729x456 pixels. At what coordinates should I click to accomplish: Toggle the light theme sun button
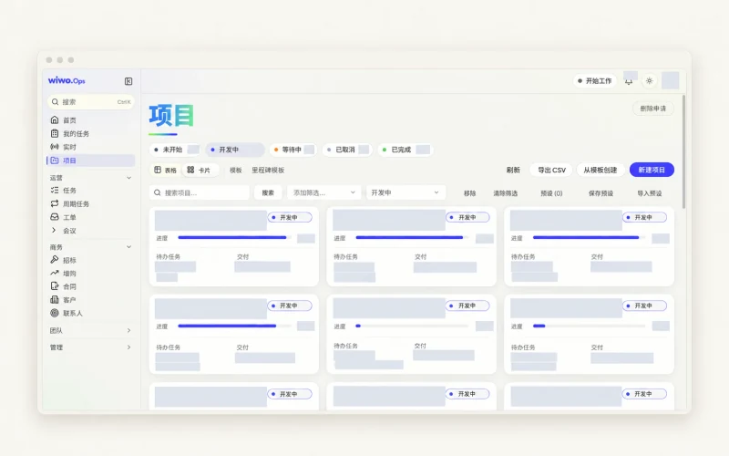pos(649,81)
